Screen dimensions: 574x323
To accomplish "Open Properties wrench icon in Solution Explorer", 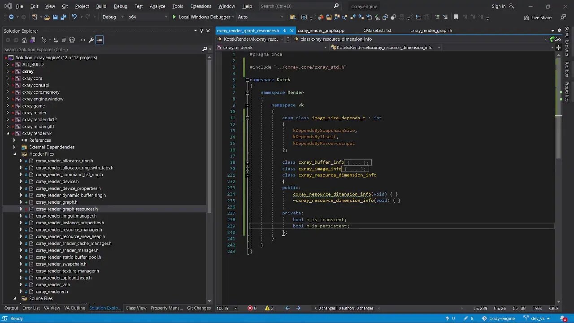I will click(91, 40).
